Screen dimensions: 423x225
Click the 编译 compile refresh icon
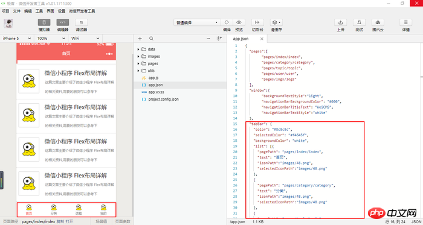(227, 22)
